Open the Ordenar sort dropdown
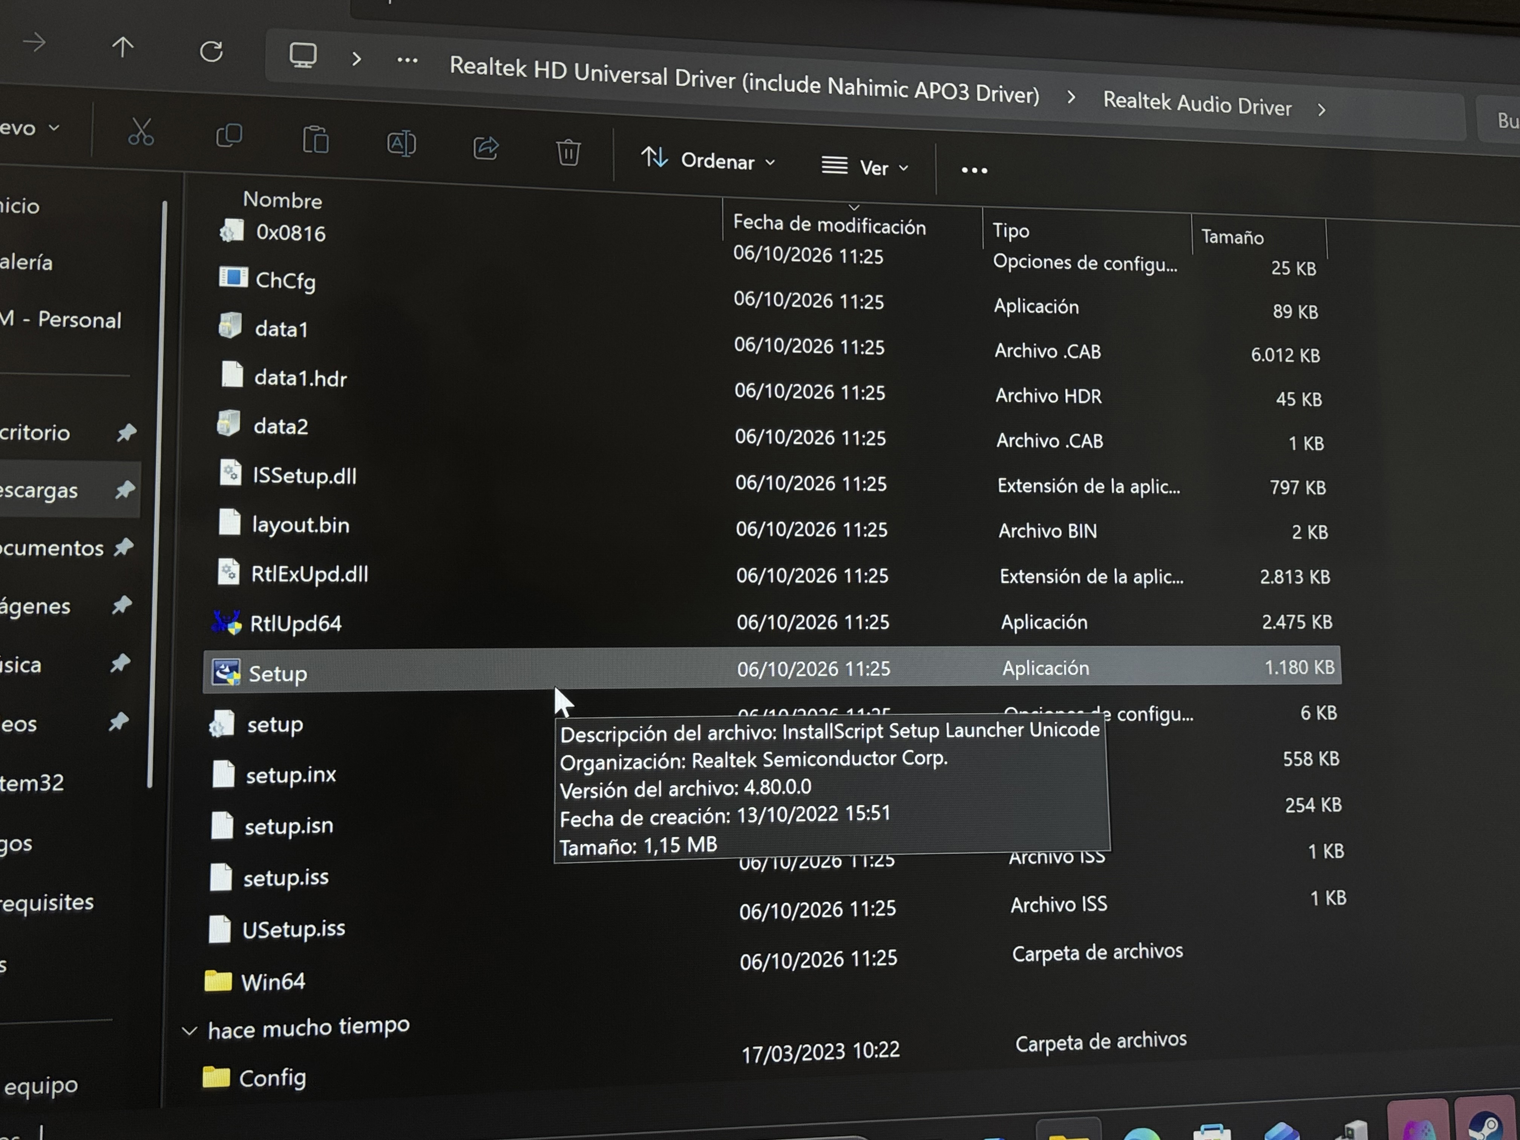Viewport: 1520px width, 1140px height. [708, 160]
